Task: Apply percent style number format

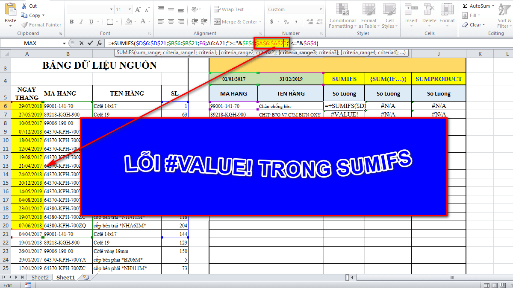Action: [x=286, y=22]
